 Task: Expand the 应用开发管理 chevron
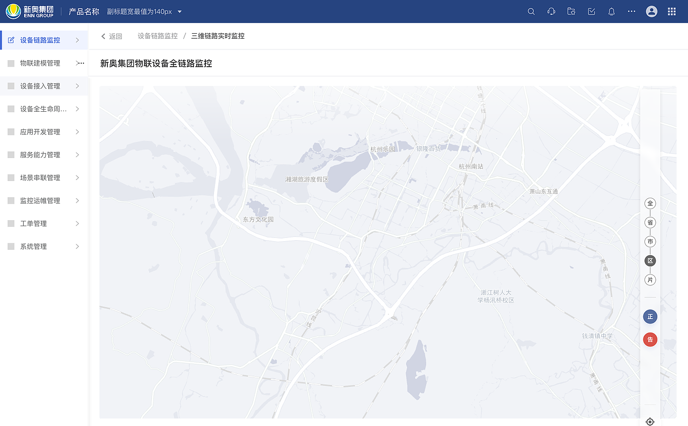[x=77, y=132]
